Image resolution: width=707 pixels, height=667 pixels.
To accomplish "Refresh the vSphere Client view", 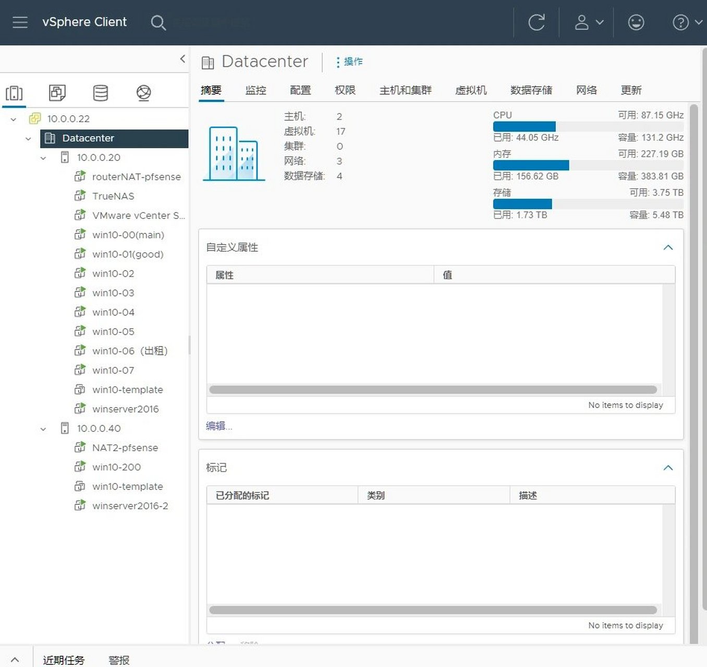I will (537, 22).
